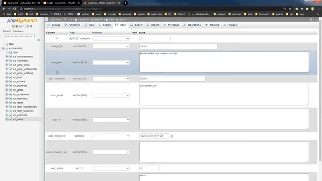Open Function dropdown for user_pass
This screenshot has height=181, width=322.
[x=111, y=62]
